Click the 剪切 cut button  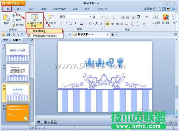point(17,15)
